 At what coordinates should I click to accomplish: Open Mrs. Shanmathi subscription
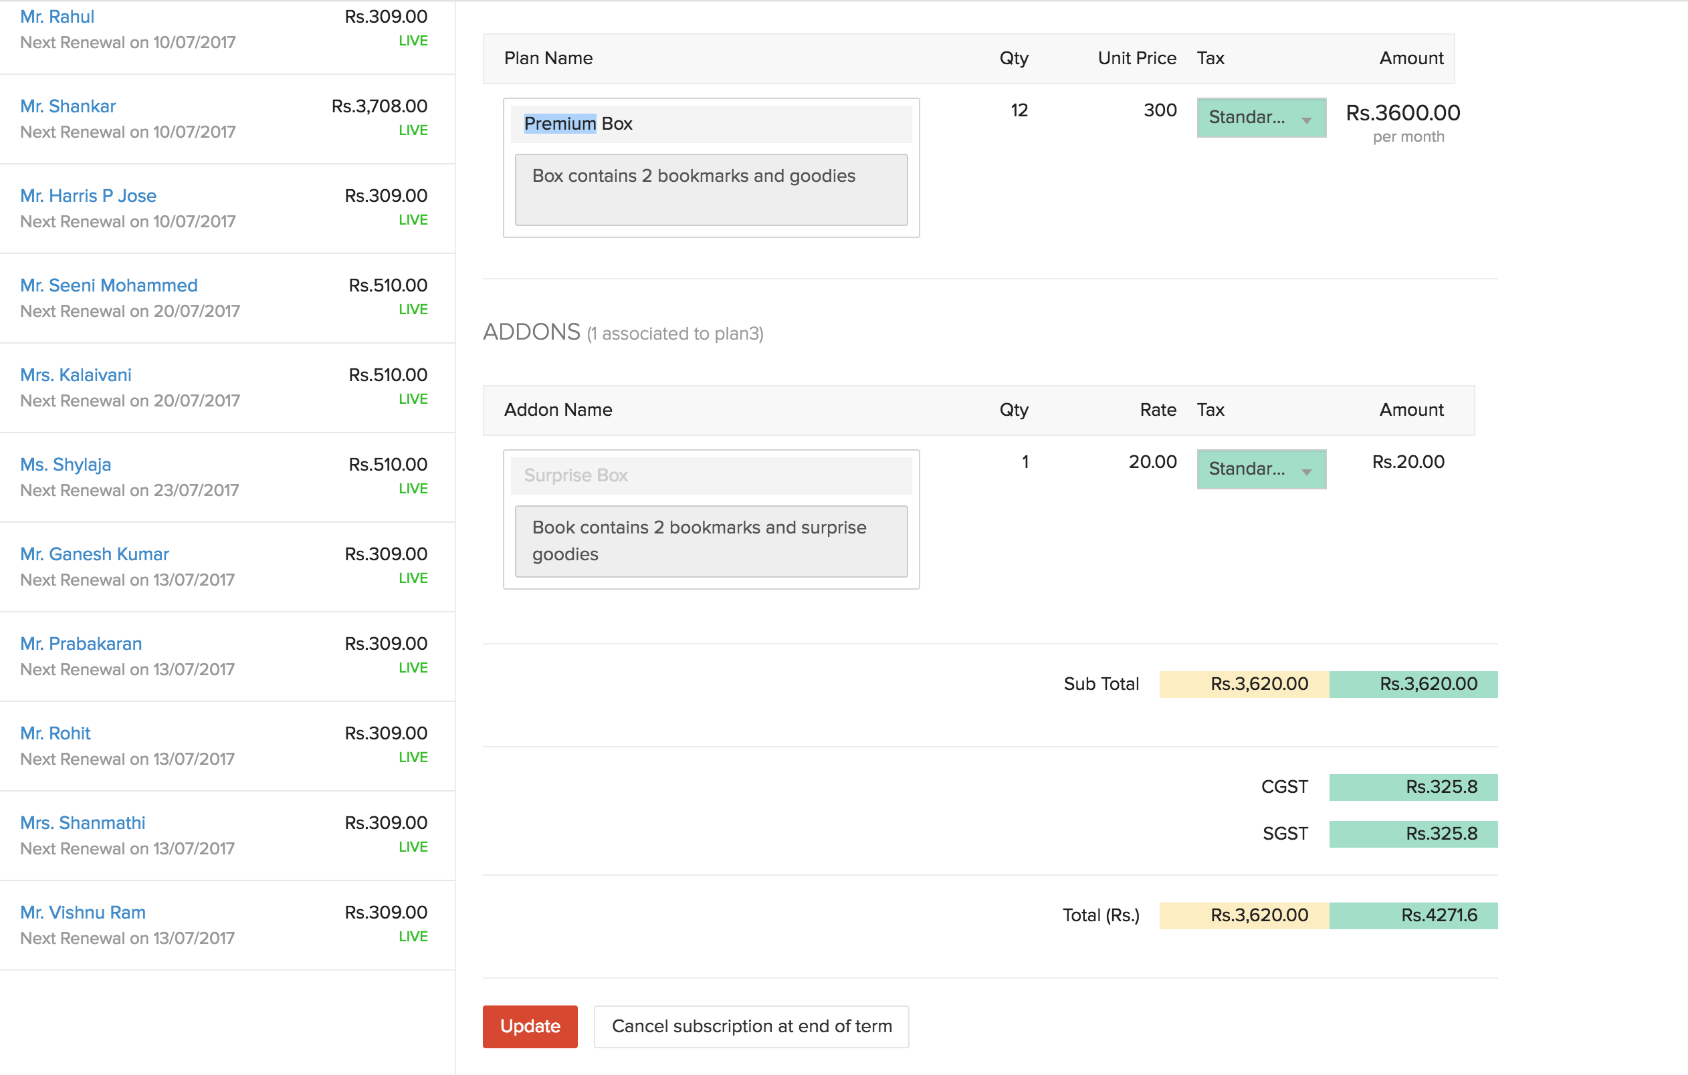click(83, 823)
